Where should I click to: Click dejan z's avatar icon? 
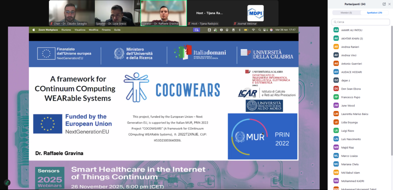tap(336, 80)
